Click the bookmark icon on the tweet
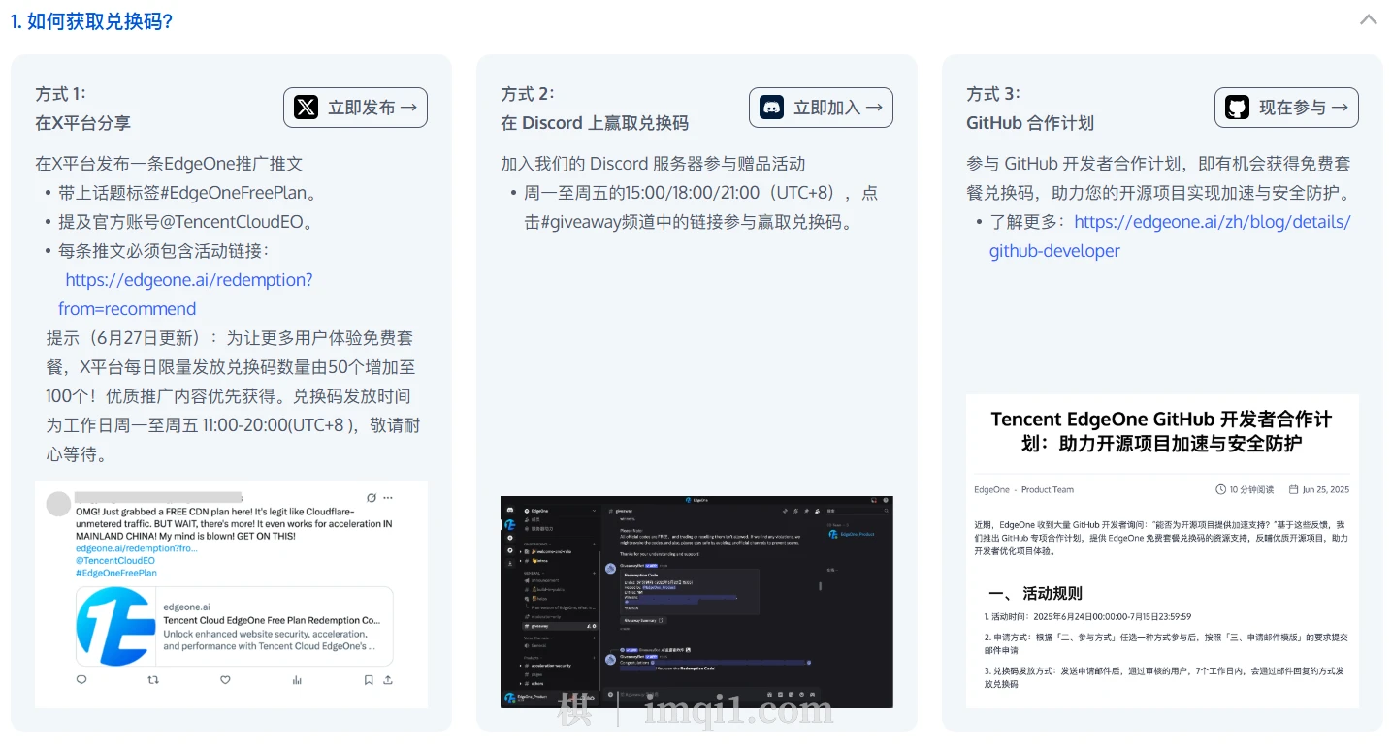The width and height of the screenshot is (1392, 747). [x=369, y=680]
